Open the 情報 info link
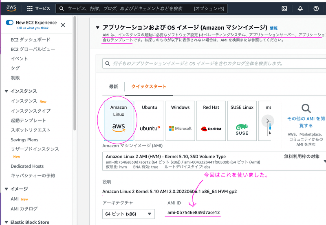 tap(273, 28)
